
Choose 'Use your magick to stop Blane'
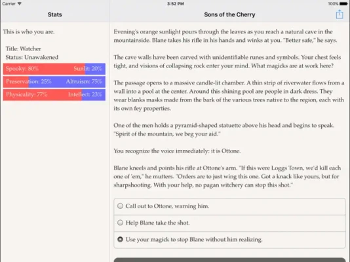[229, 240]
